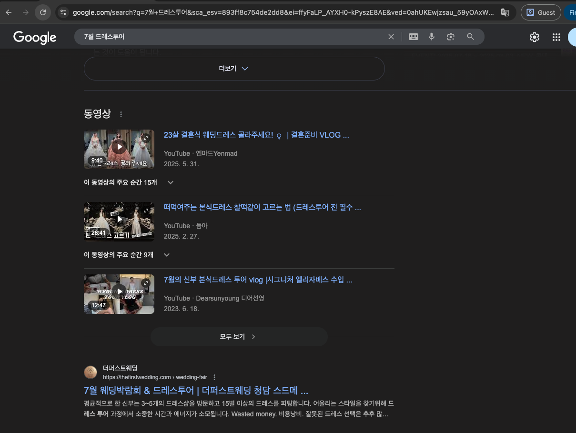The height and width of the screenshot is (433, 576).
Task: Expand the 15 key moments of the first video
Action: (x=170, y=182)
